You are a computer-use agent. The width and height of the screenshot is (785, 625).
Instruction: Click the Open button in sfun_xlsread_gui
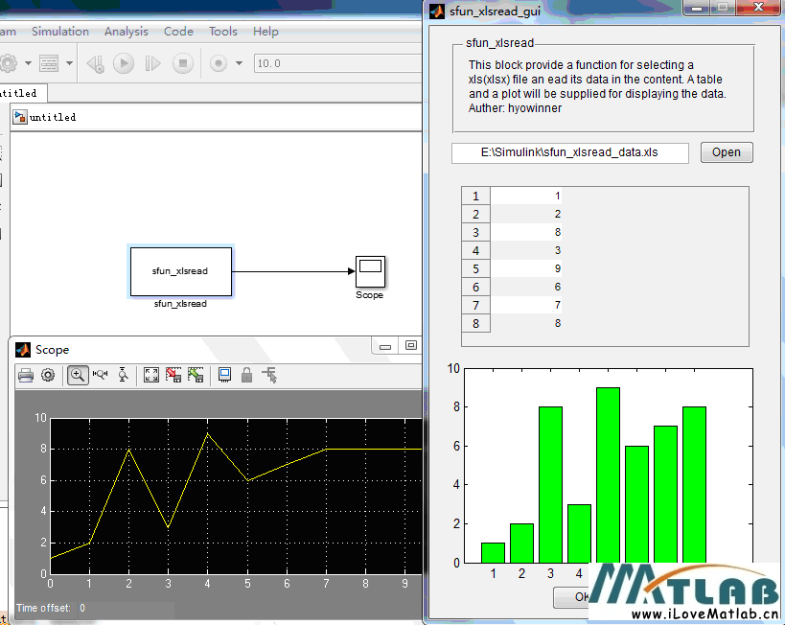727,152
